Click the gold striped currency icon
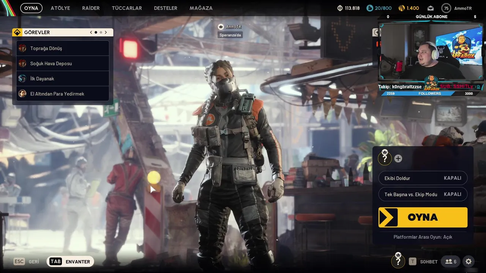 point(402,8)
